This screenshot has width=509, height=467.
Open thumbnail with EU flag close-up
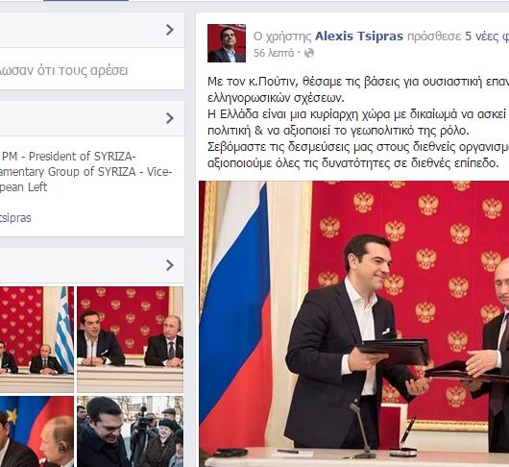tap(36, 431)
